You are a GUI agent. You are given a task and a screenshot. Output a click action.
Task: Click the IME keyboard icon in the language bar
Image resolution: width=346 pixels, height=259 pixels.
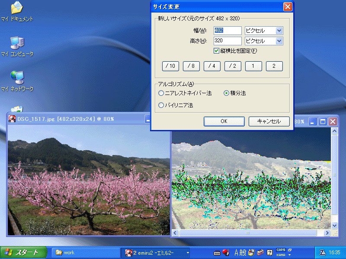tap(217, 253)
